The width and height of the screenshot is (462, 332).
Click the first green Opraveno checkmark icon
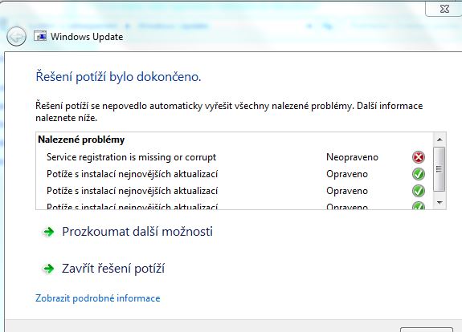click(x=419, y=174)
